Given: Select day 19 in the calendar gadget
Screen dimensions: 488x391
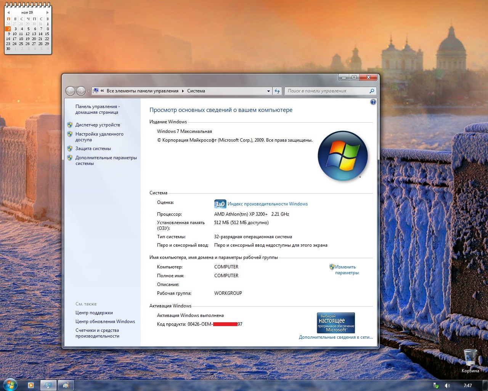Looking at the screenshot, I should pos(27,39).
